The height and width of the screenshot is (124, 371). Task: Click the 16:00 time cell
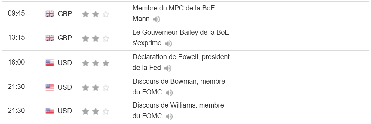click(16, 62)
